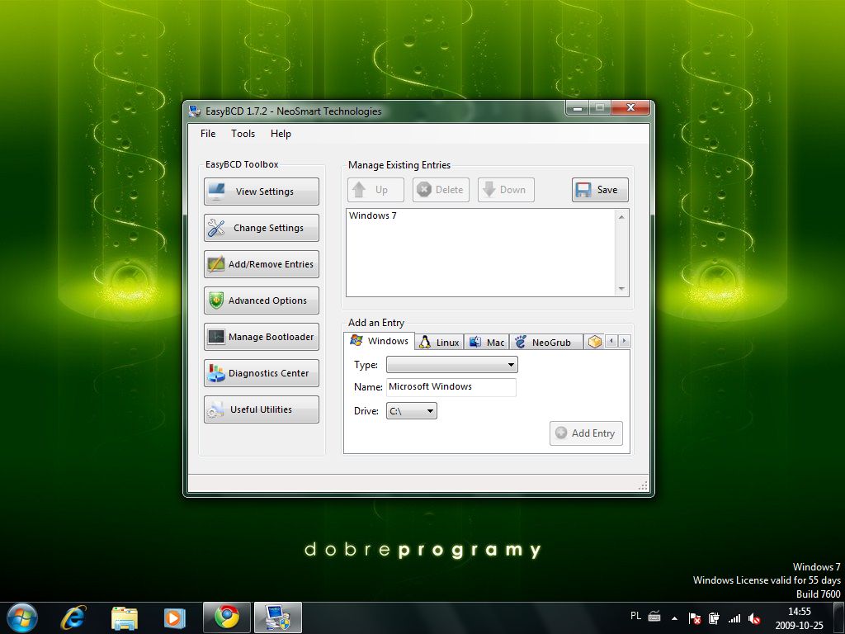Open Windows Explorer from taskbar

tap(125, 617)
